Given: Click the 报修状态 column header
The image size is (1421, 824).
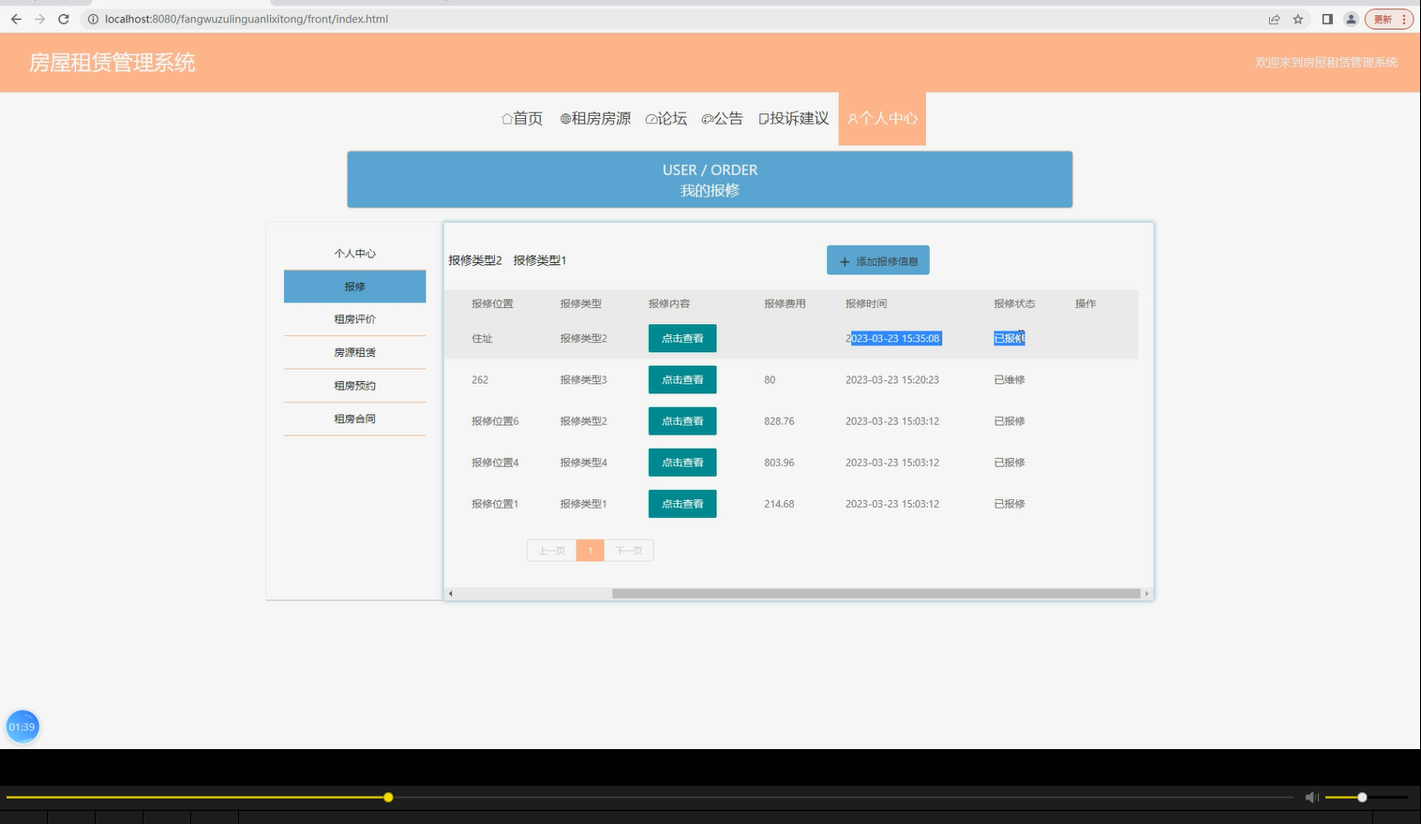Looking at the screenshot, I should [x=1014, y=303].
